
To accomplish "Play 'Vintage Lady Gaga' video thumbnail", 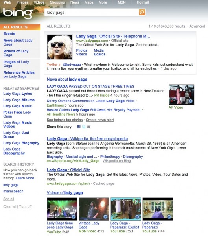I will tap(94, 209).
